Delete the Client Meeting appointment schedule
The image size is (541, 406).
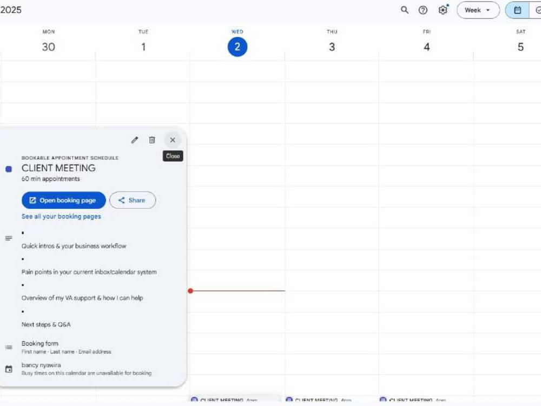pyautogui.click(x=152, y=140)
